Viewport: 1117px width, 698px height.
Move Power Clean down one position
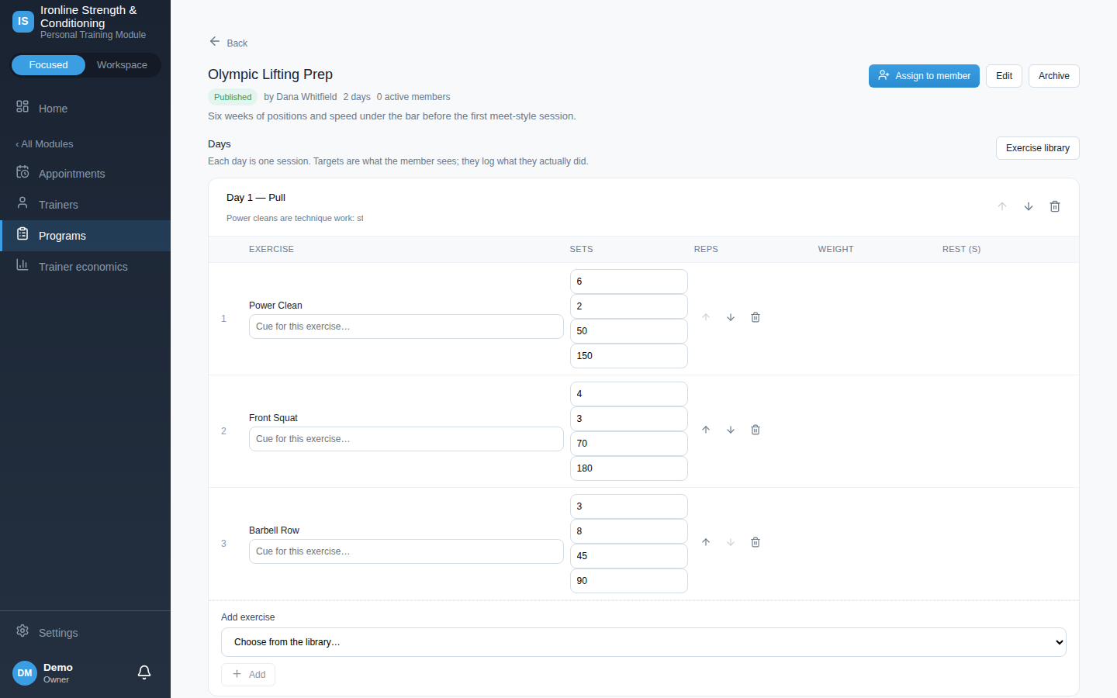pyautogui.click(x=731, y=317)
